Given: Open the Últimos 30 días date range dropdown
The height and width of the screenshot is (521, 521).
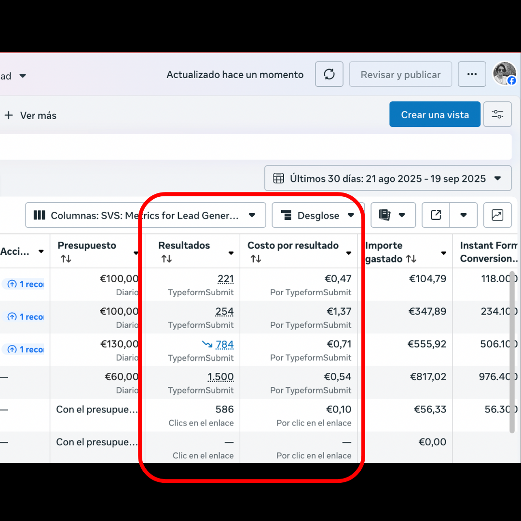Looking at the screenshot, I should tap(497, 178).
